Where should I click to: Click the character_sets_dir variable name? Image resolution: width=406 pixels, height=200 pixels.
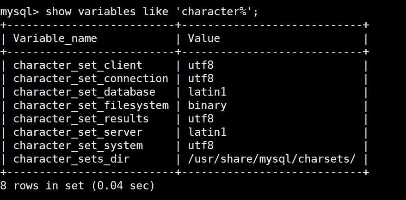tap(71, 160)
